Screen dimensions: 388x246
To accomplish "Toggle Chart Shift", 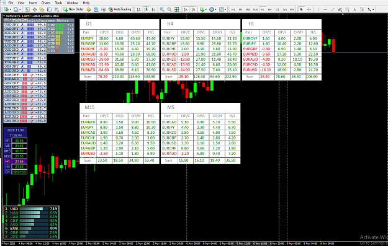I will 193,9.
